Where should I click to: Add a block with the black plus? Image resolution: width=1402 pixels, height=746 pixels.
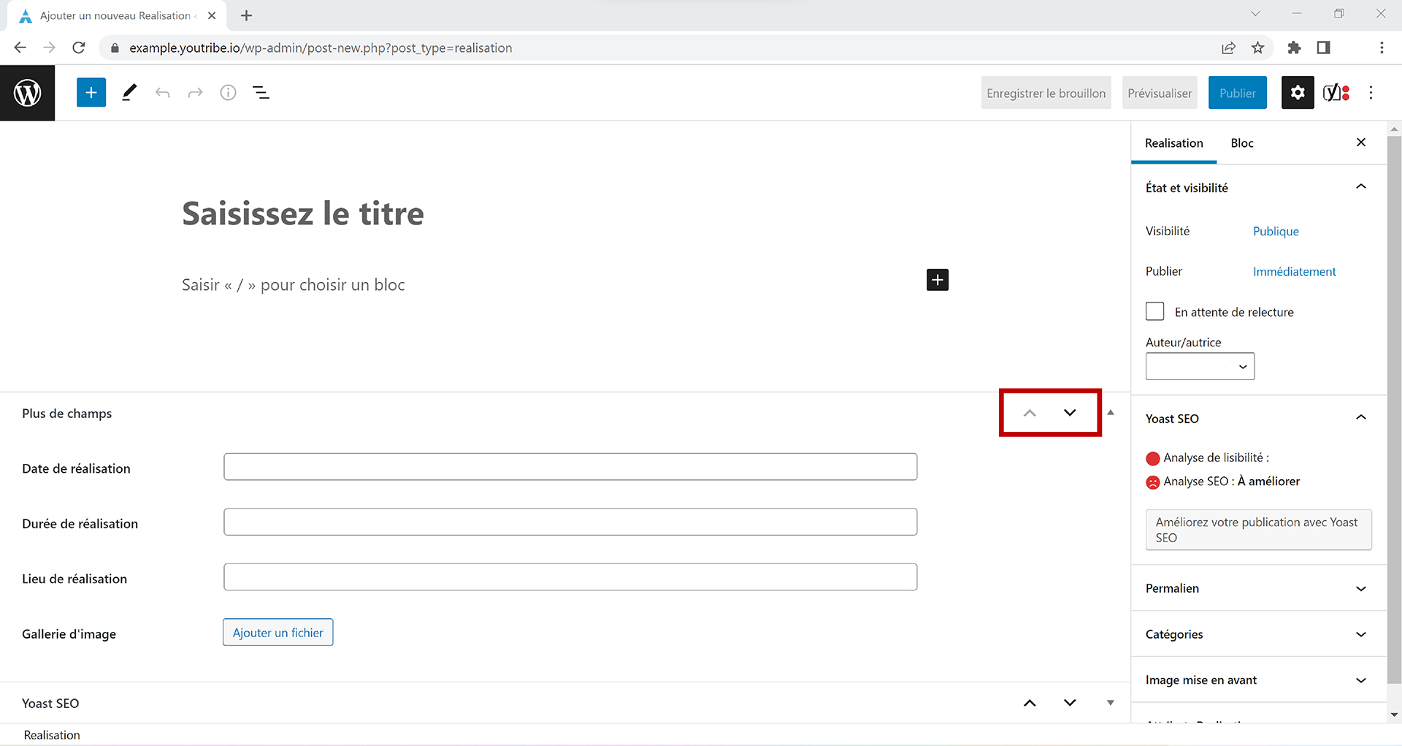point(938,280)
